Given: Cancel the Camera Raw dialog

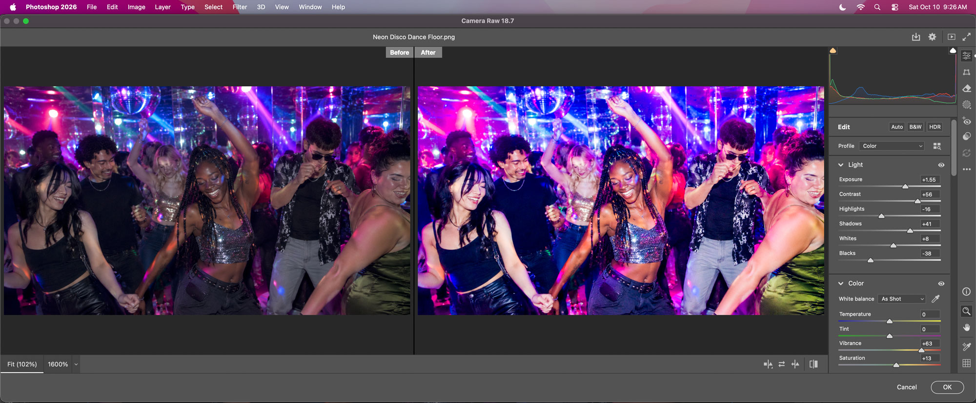Looking at the screenshot, I should click(x=907, y=387).
